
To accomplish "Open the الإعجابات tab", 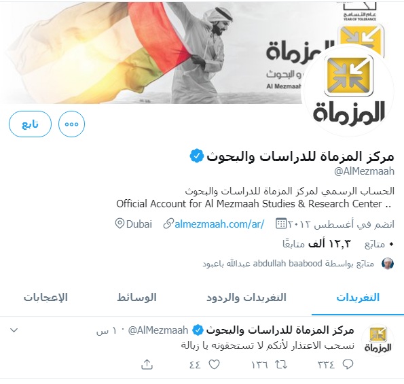I will [x=45, y=298].
